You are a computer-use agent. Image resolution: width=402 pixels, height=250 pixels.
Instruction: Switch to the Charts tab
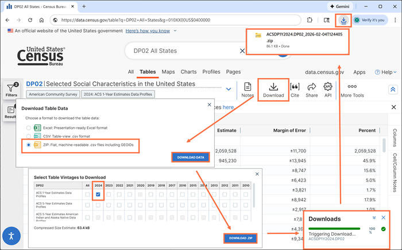point(188,72)
